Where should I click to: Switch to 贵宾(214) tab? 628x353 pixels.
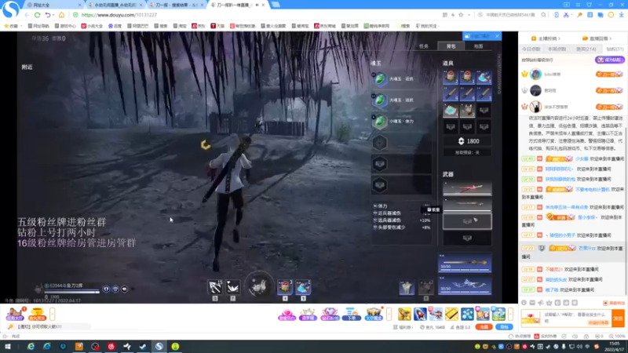click(x=586, y=49)
